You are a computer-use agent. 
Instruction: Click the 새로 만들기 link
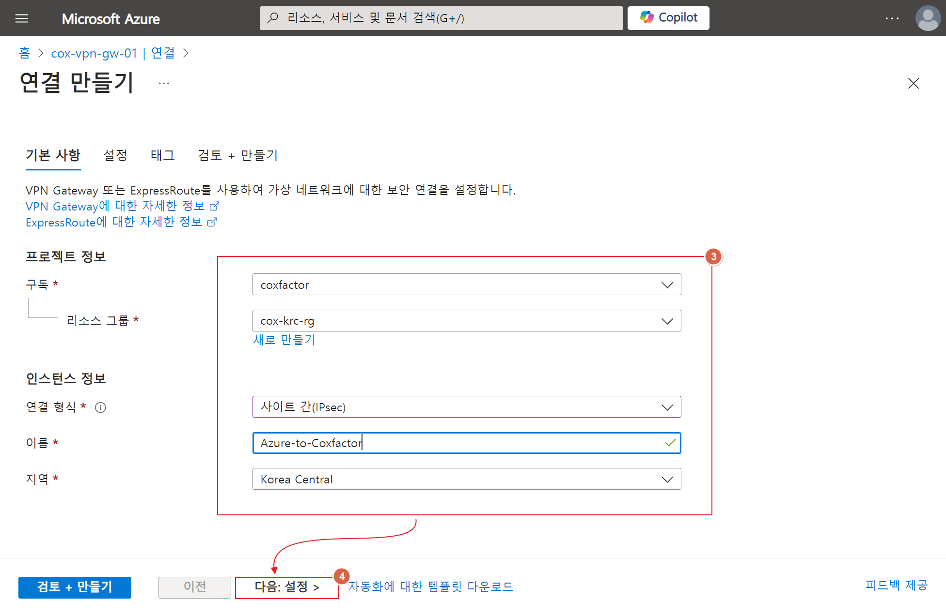tap(284, 340)
